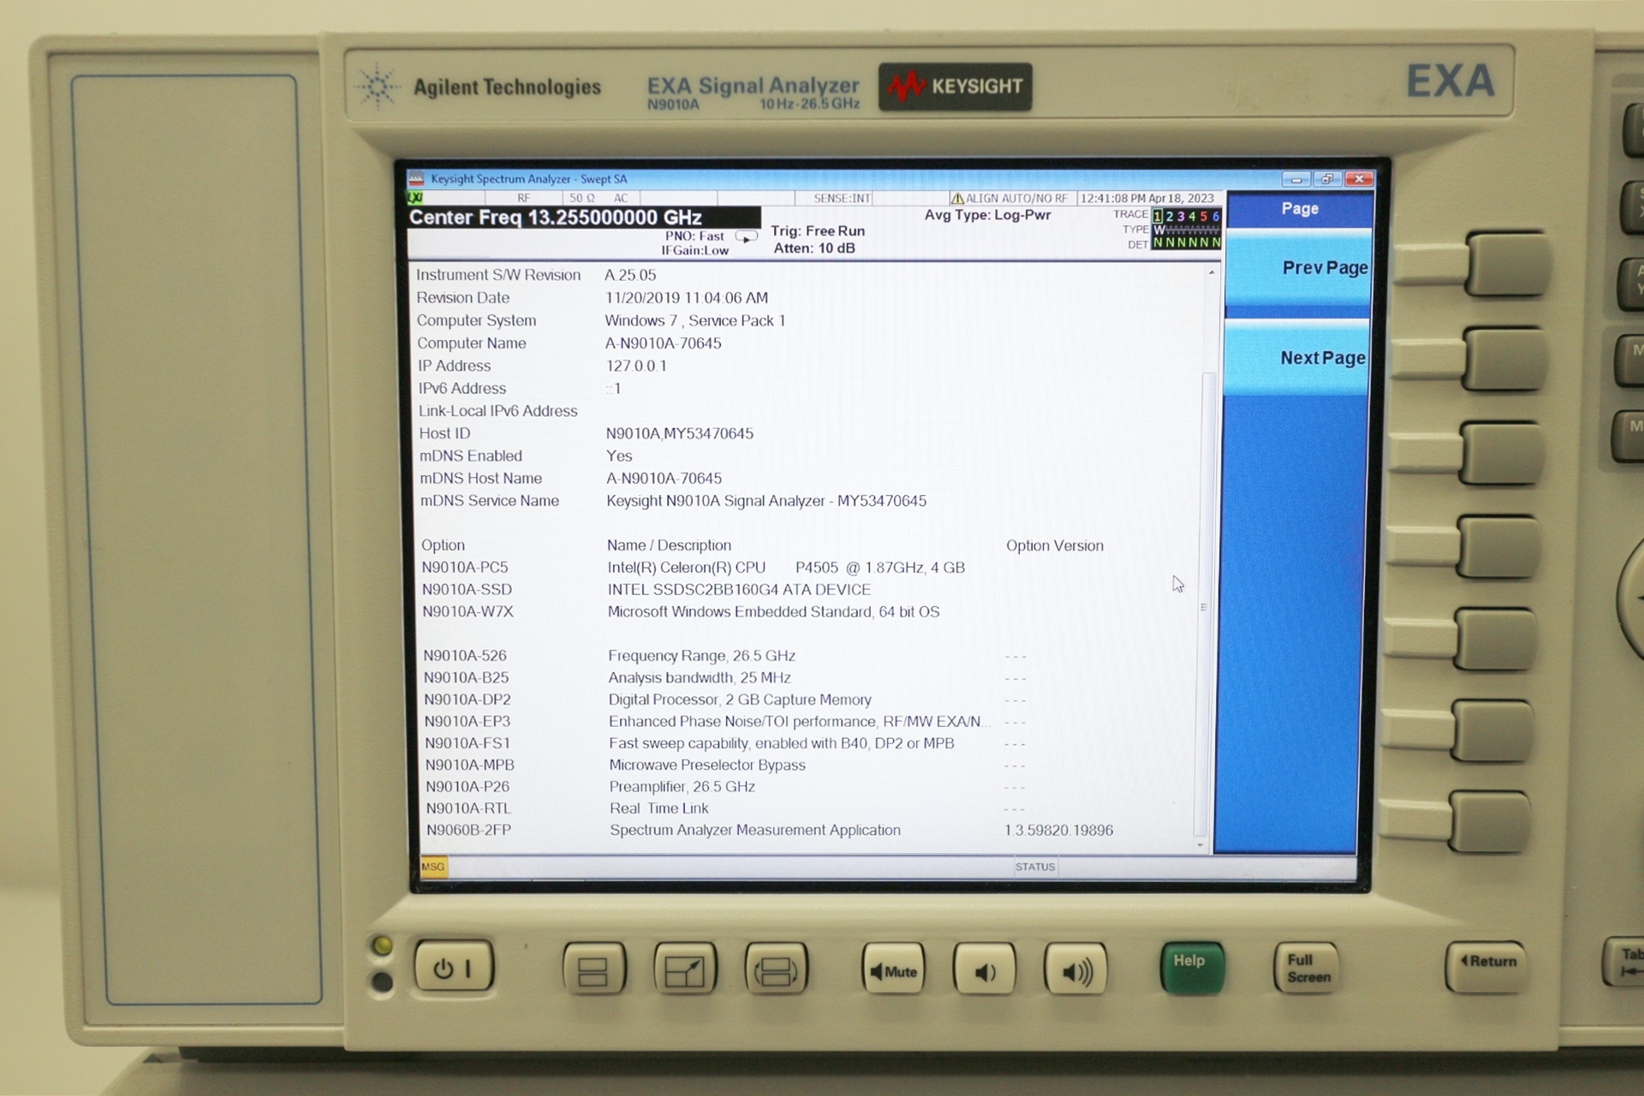
Task: Click the IP Address 127.0.0.1 value
Action: coord(636,366)
